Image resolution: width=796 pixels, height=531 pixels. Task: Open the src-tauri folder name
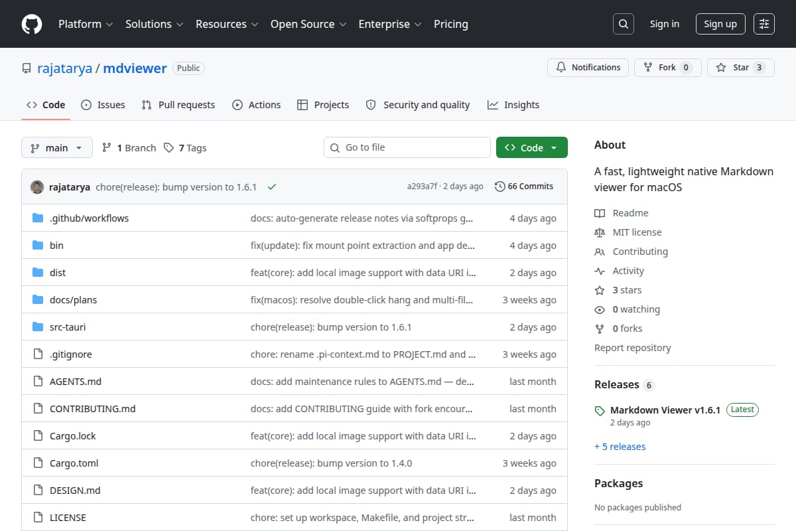[x=68, y=327]
